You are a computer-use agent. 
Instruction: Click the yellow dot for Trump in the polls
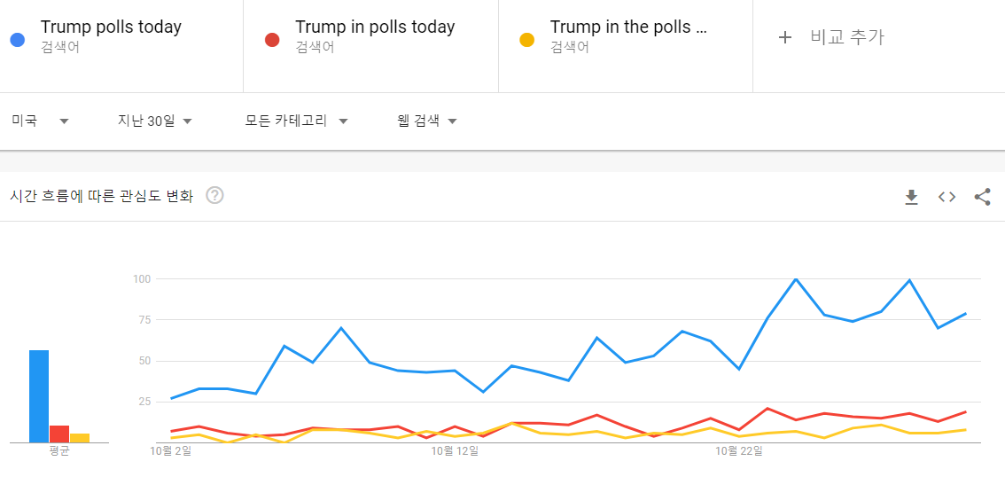[x=527, y=39]
